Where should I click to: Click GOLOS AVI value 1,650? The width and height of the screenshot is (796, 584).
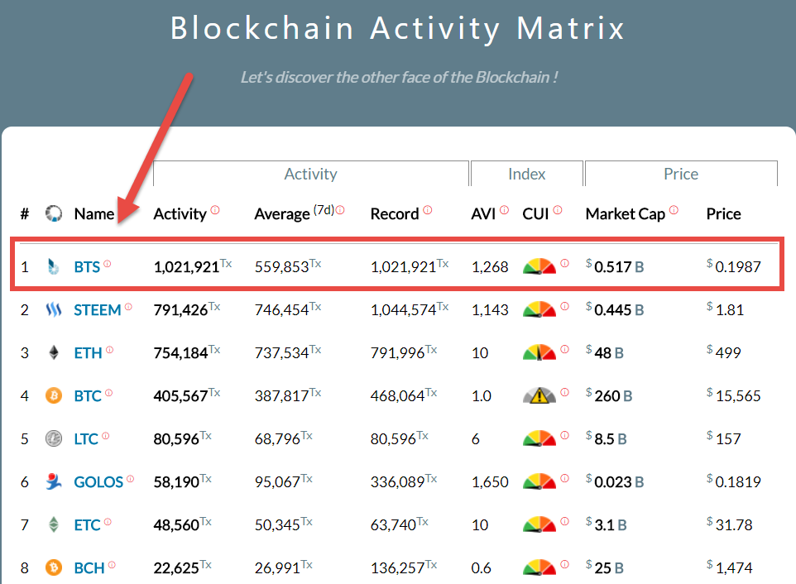pyautogui.click(x=490, y=481)
